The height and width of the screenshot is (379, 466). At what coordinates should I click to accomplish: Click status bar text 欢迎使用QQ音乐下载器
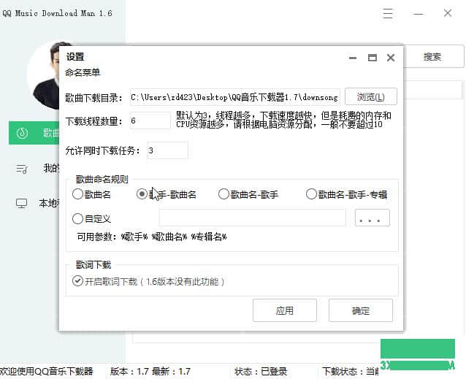tap(46, 371)
